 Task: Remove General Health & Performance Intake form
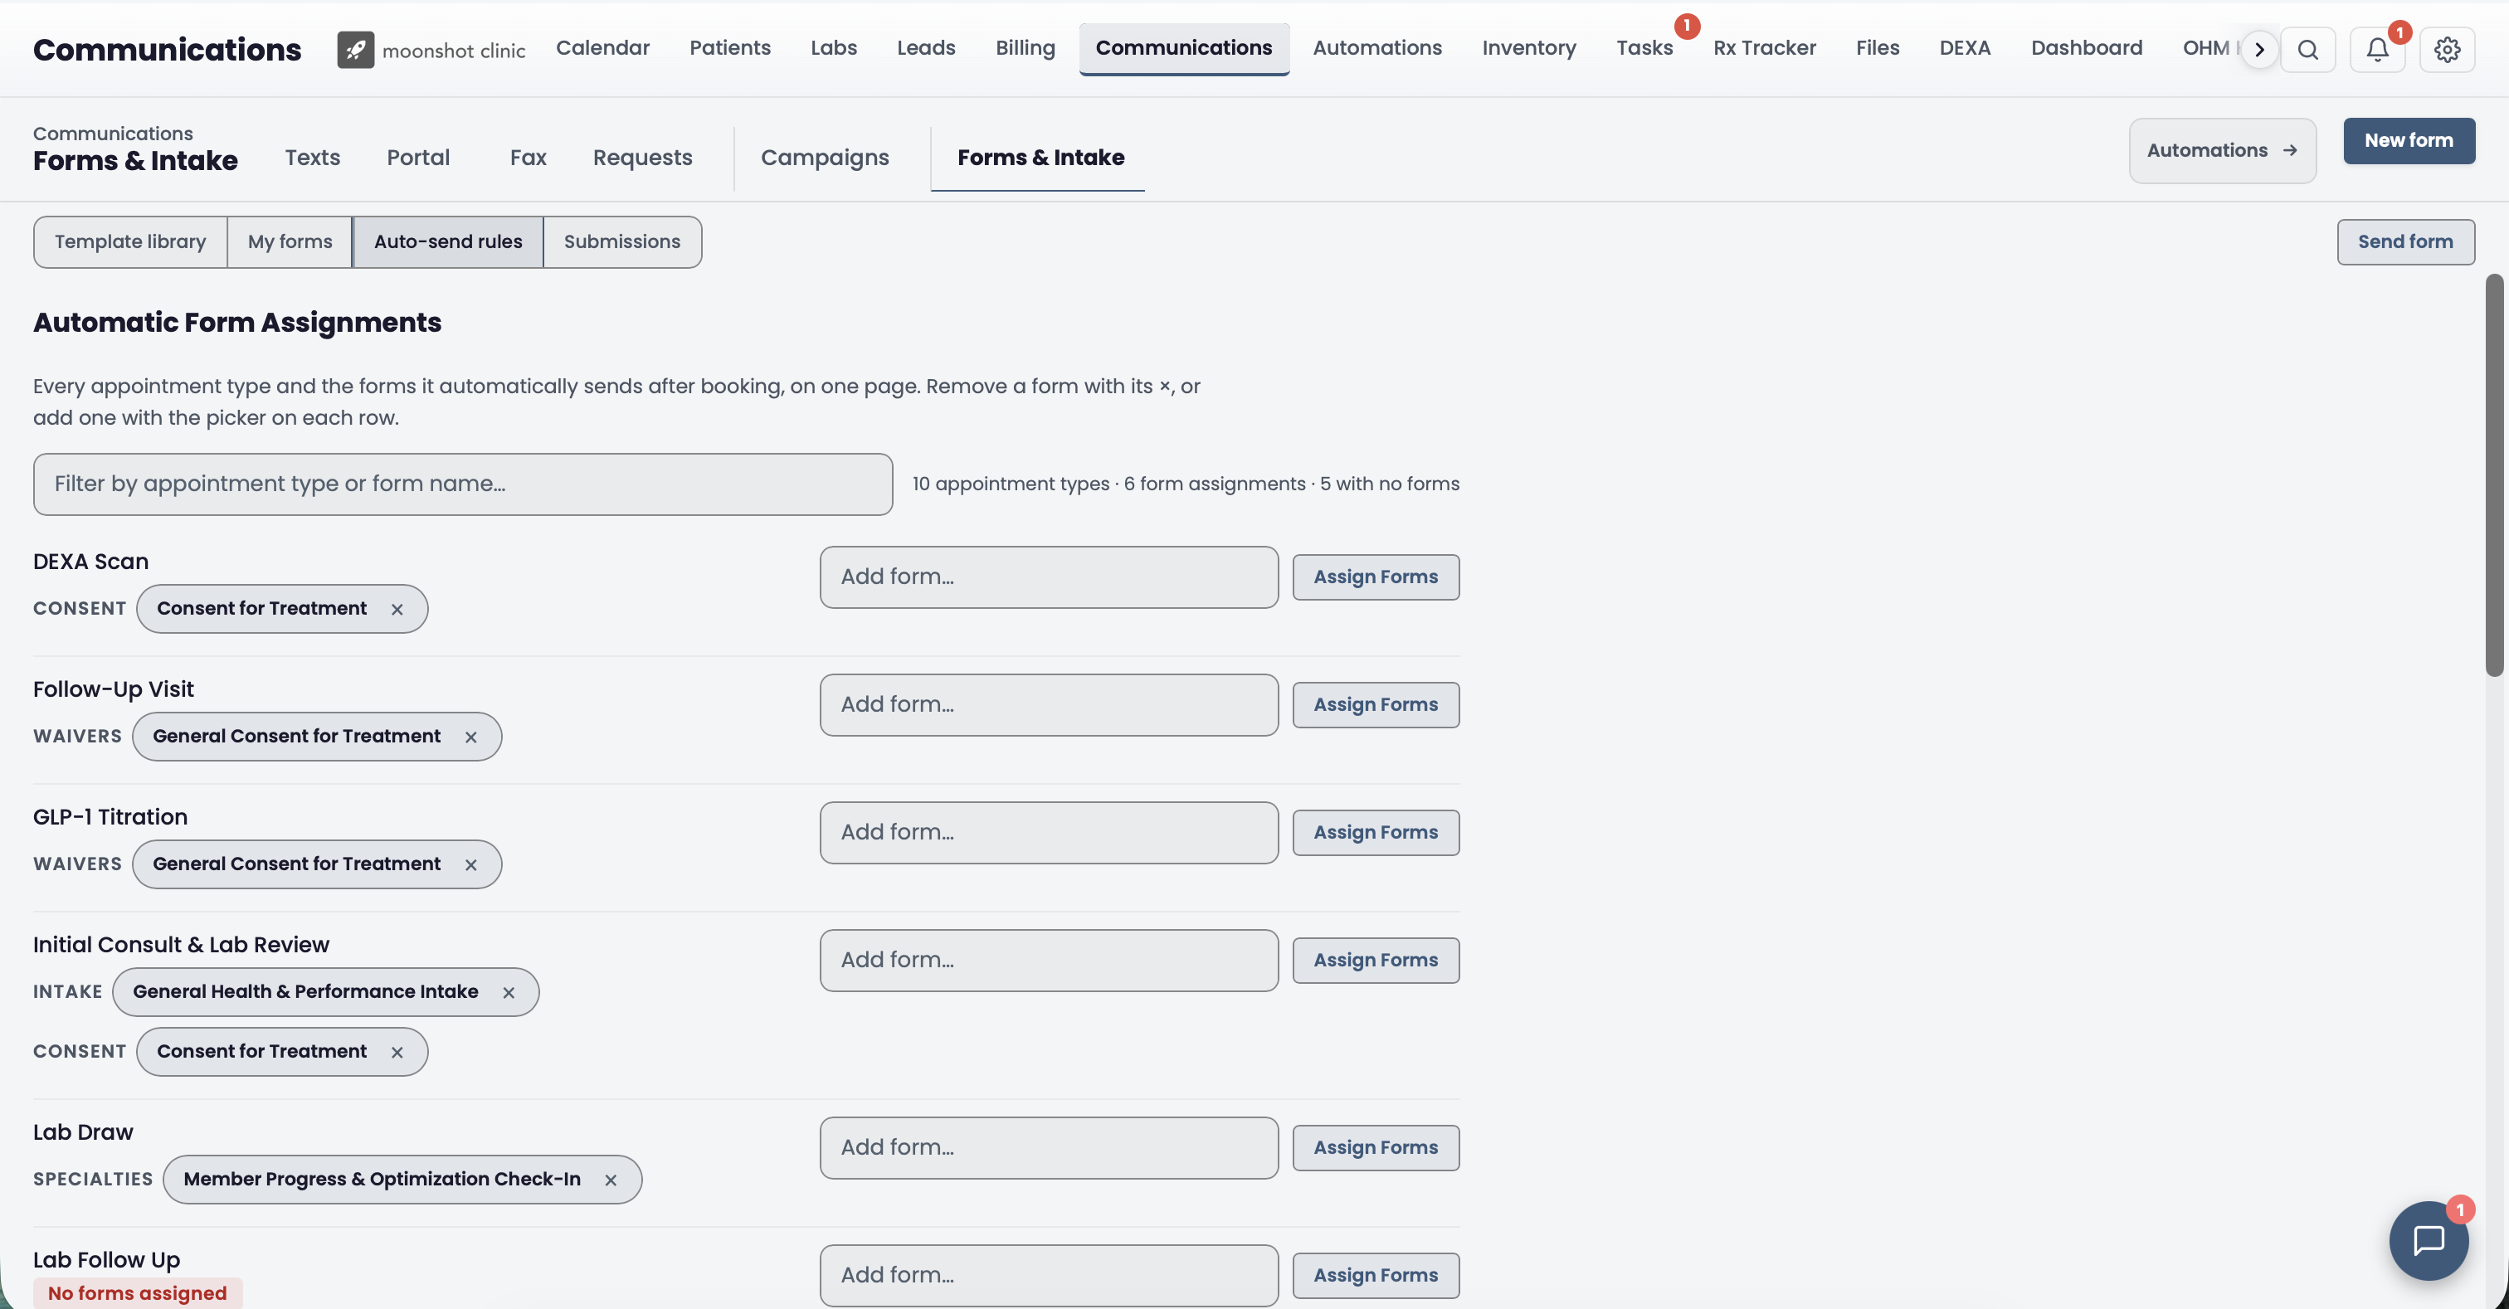pos(509,992)
